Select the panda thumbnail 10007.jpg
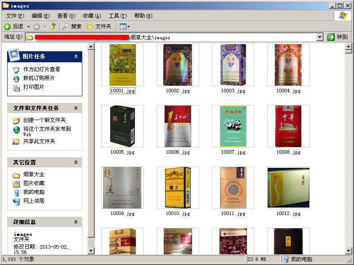Viewport: 354px width, 265px height. point(233,126)
